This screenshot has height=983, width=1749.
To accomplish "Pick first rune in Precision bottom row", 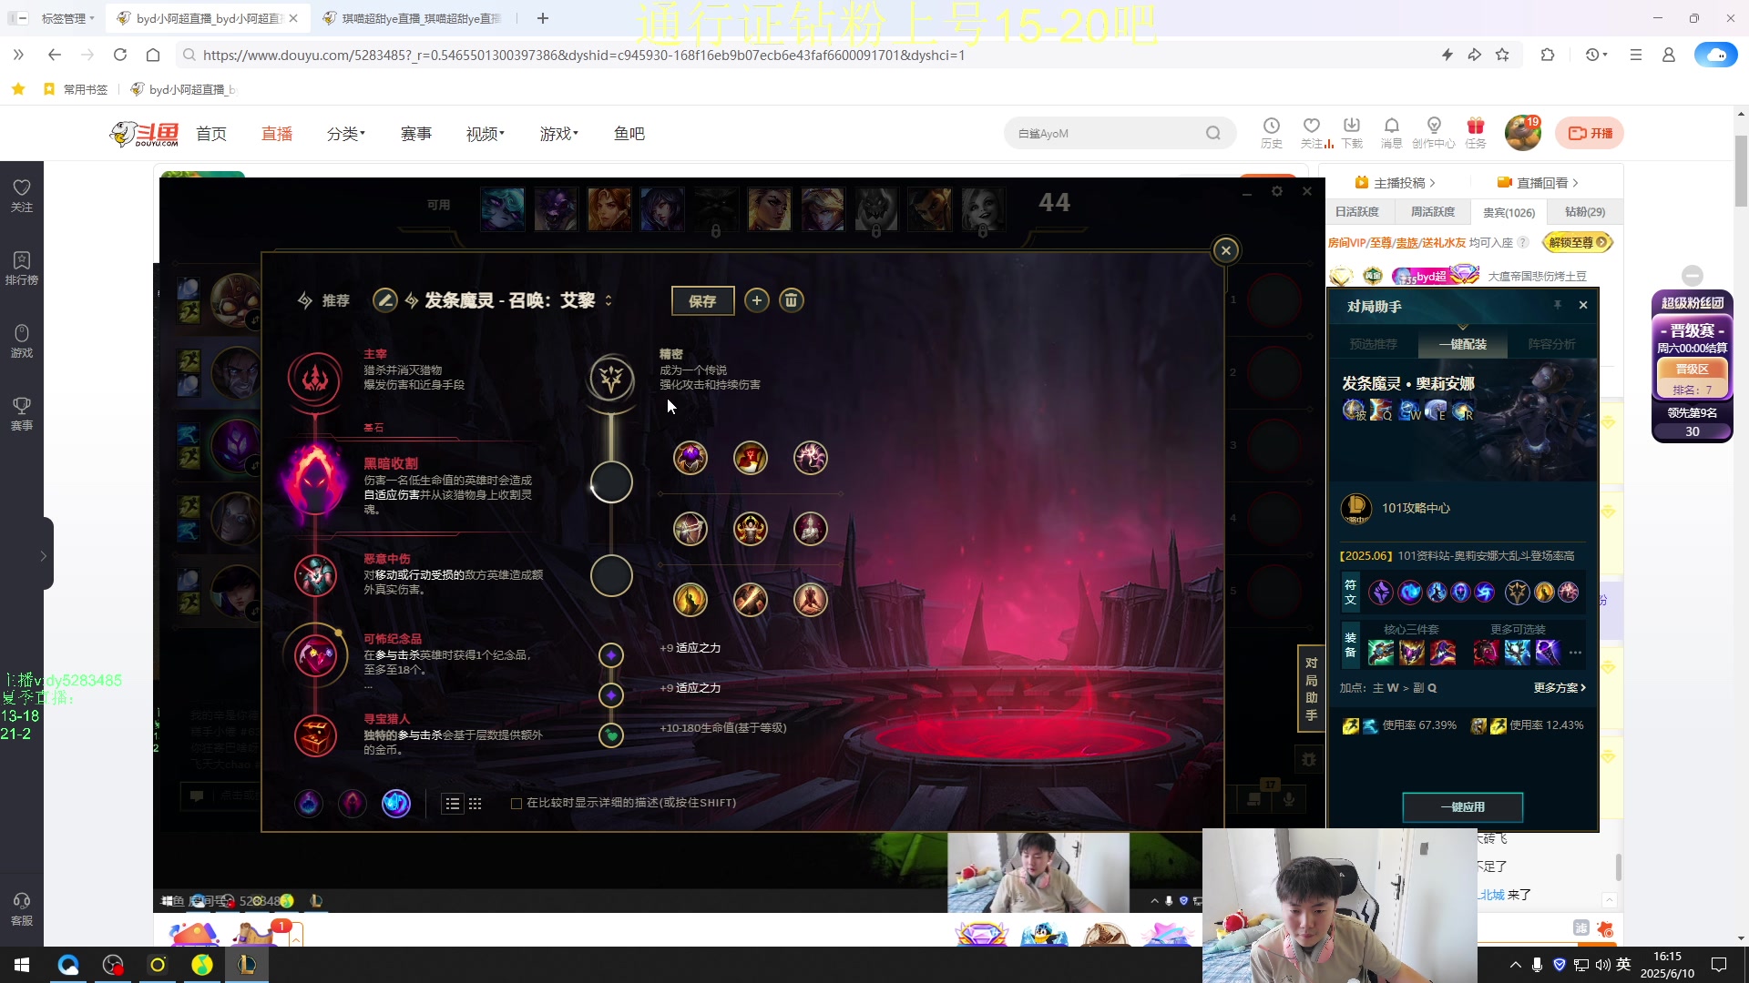I will (690, 600).
